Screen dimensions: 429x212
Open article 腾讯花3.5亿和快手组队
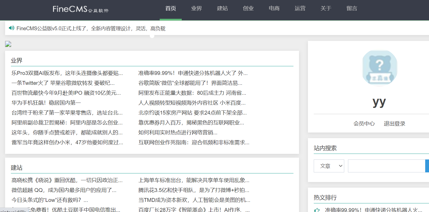click(x=194, y=190)
